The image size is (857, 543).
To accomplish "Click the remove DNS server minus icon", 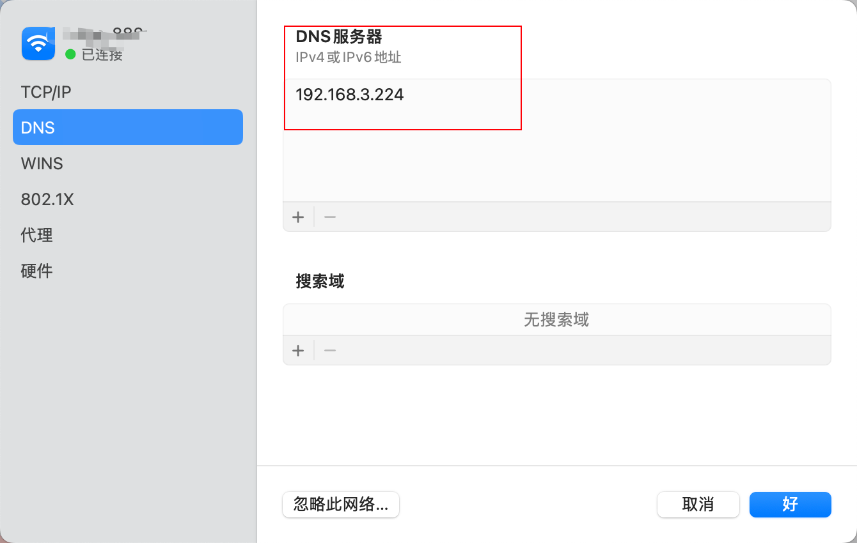I will [329, 217].
